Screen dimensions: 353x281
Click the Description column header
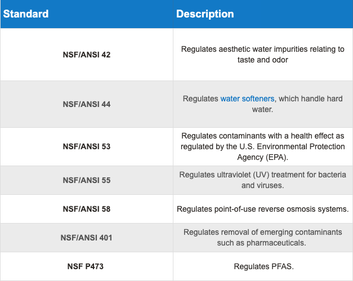[205, 14]
